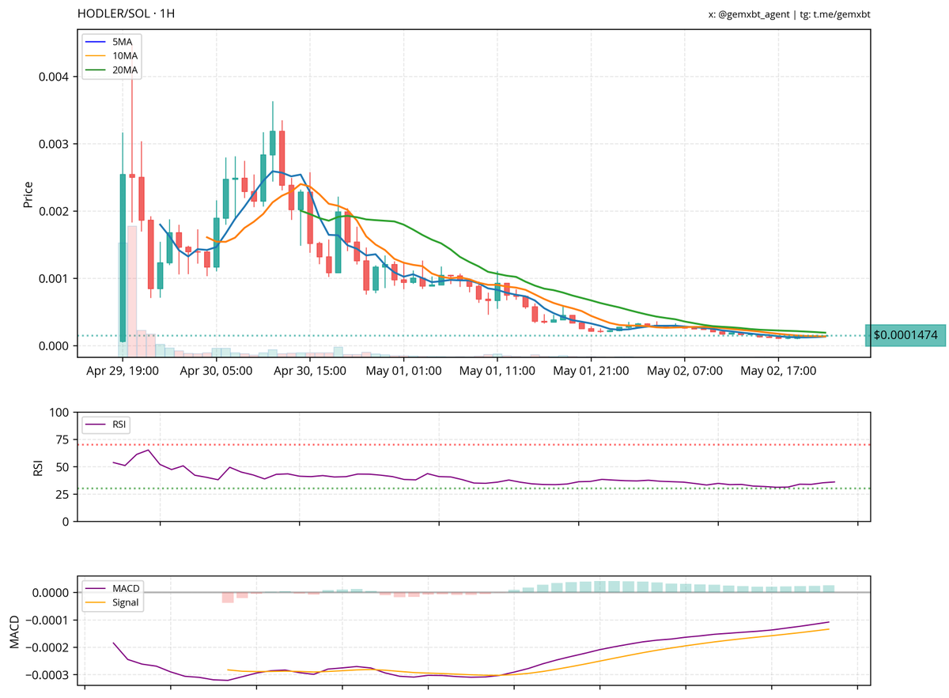949x698 pixels.
Task: Click the Signal legend entry
Action: (113, 602)
